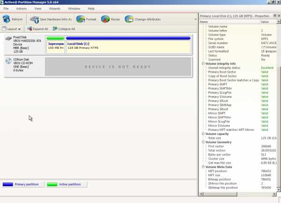
Task: Click the Expand All icon
Action: [x=30, y=29]
